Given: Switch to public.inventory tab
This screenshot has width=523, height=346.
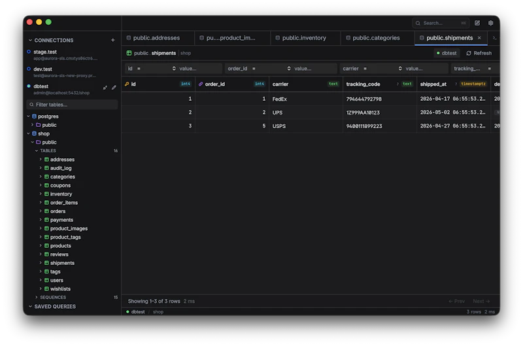Looking at the screenshot, I should tap(305, 38).
